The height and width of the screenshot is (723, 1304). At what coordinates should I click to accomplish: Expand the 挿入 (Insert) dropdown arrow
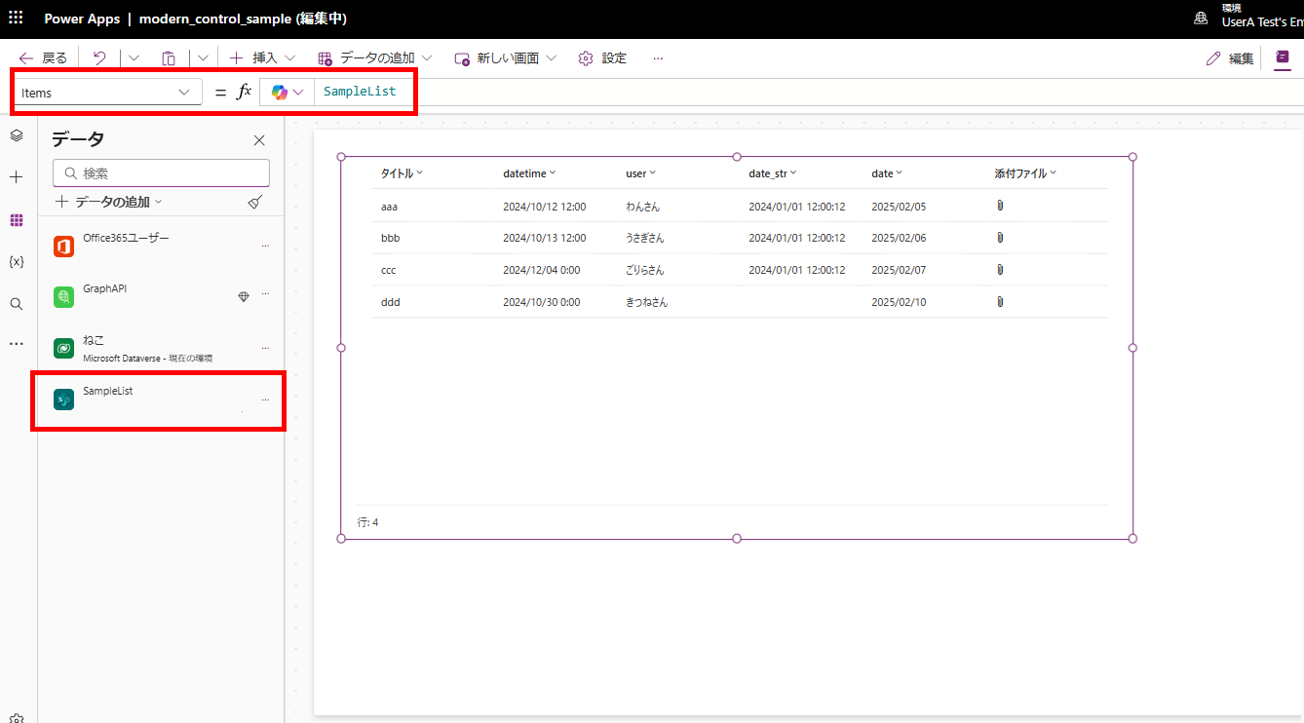click(x=289, y=57)
